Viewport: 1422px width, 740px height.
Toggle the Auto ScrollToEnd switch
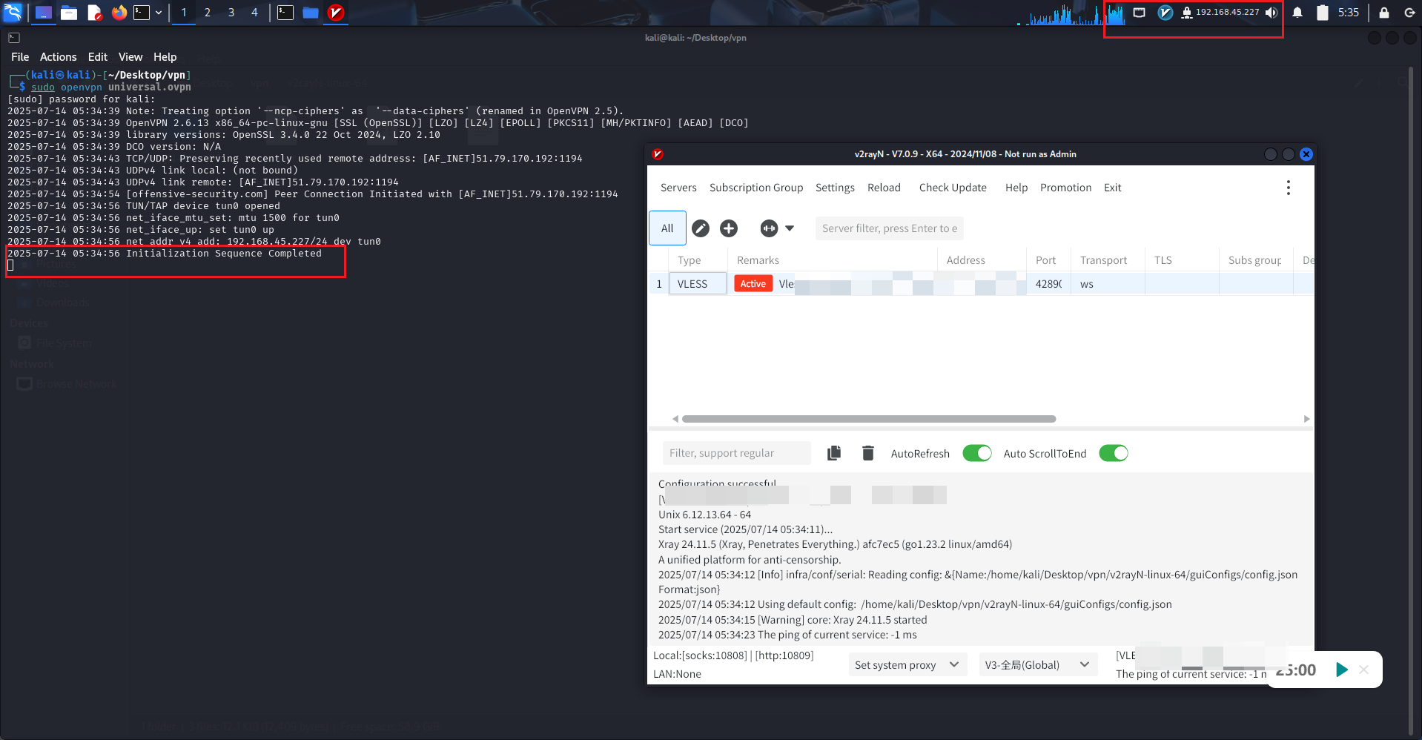(x=1114, y=453)
